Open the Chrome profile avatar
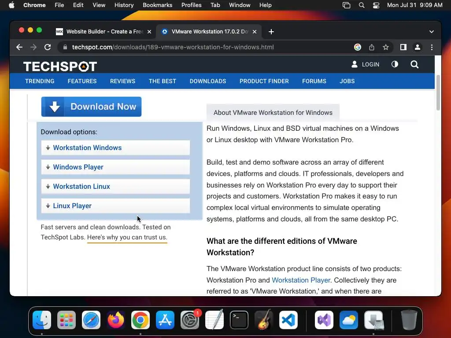 [418, 47]
